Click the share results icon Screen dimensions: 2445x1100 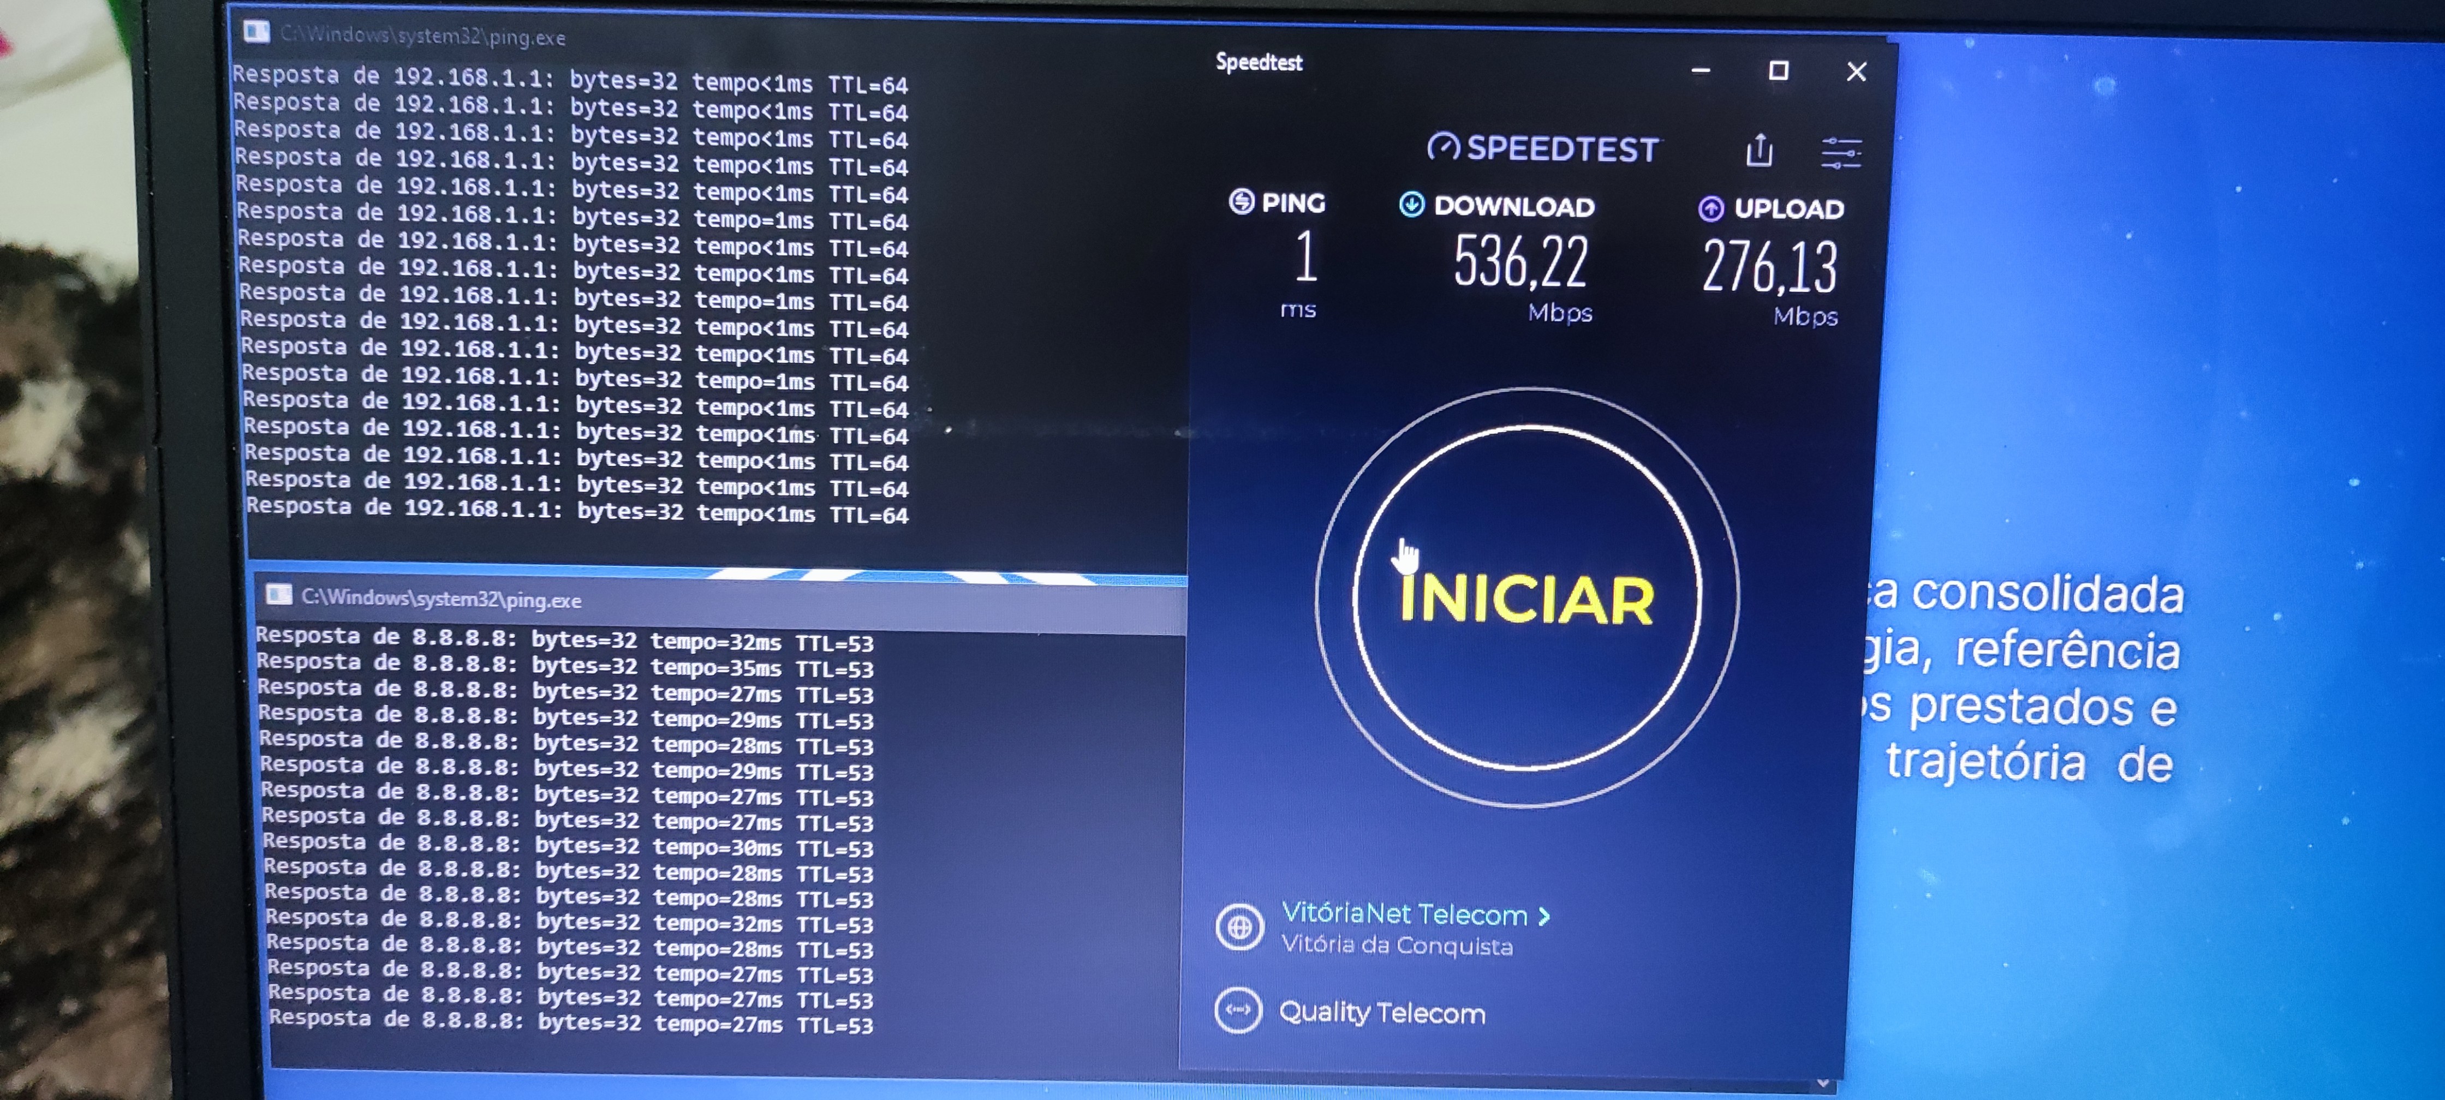tap(1759, 151)
